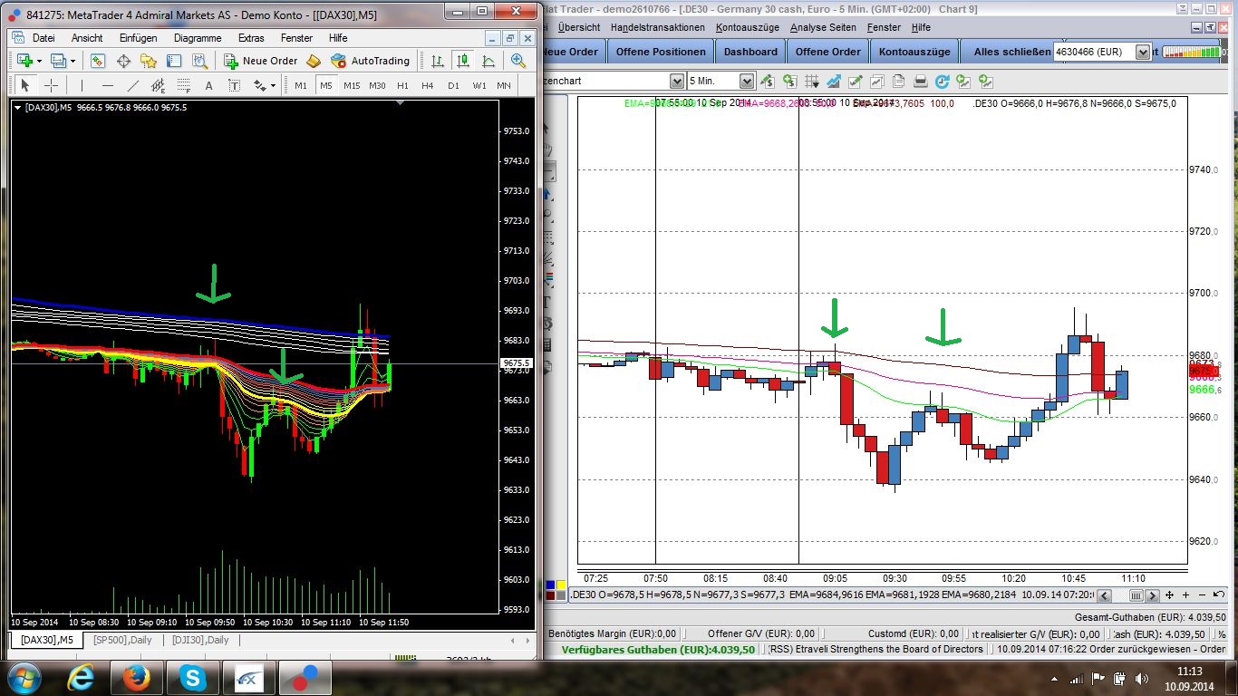Open the Datei menu in MetaTrader

tap(44, 38)
